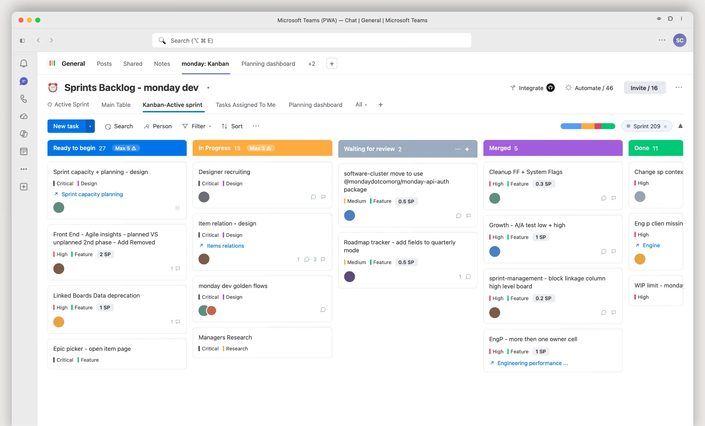Image resolution: width=705 pixels, height=426 pixels.
Task: Click the 0.3 SP badge on Cleanup FF card
Action: click(x=543, y=184)
